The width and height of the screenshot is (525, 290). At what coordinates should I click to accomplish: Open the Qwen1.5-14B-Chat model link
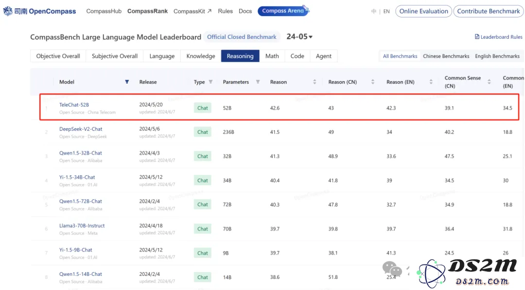click(80, 274)
